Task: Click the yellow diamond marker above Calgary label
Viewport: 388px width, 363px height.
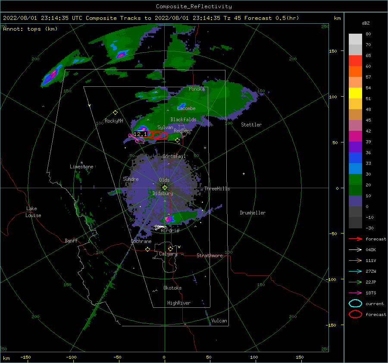Action: (x=170, y=249)
